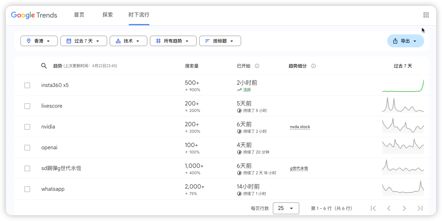Click info icon next to 趋势细分

coord(313,66)
